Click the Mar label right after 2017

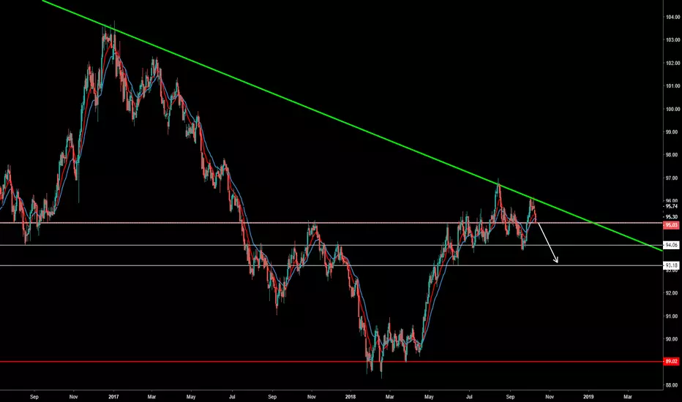151,397
